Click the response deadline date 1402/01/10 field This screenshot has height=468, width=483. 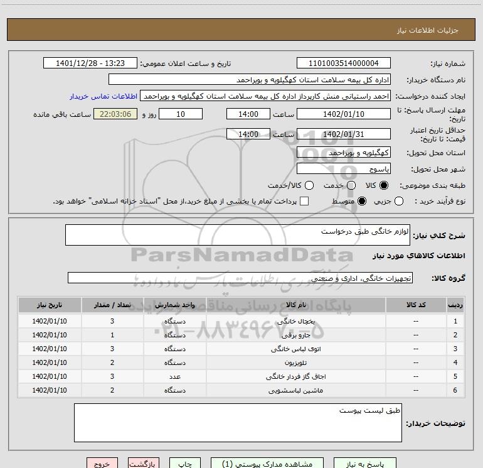[x=344, y=114]
